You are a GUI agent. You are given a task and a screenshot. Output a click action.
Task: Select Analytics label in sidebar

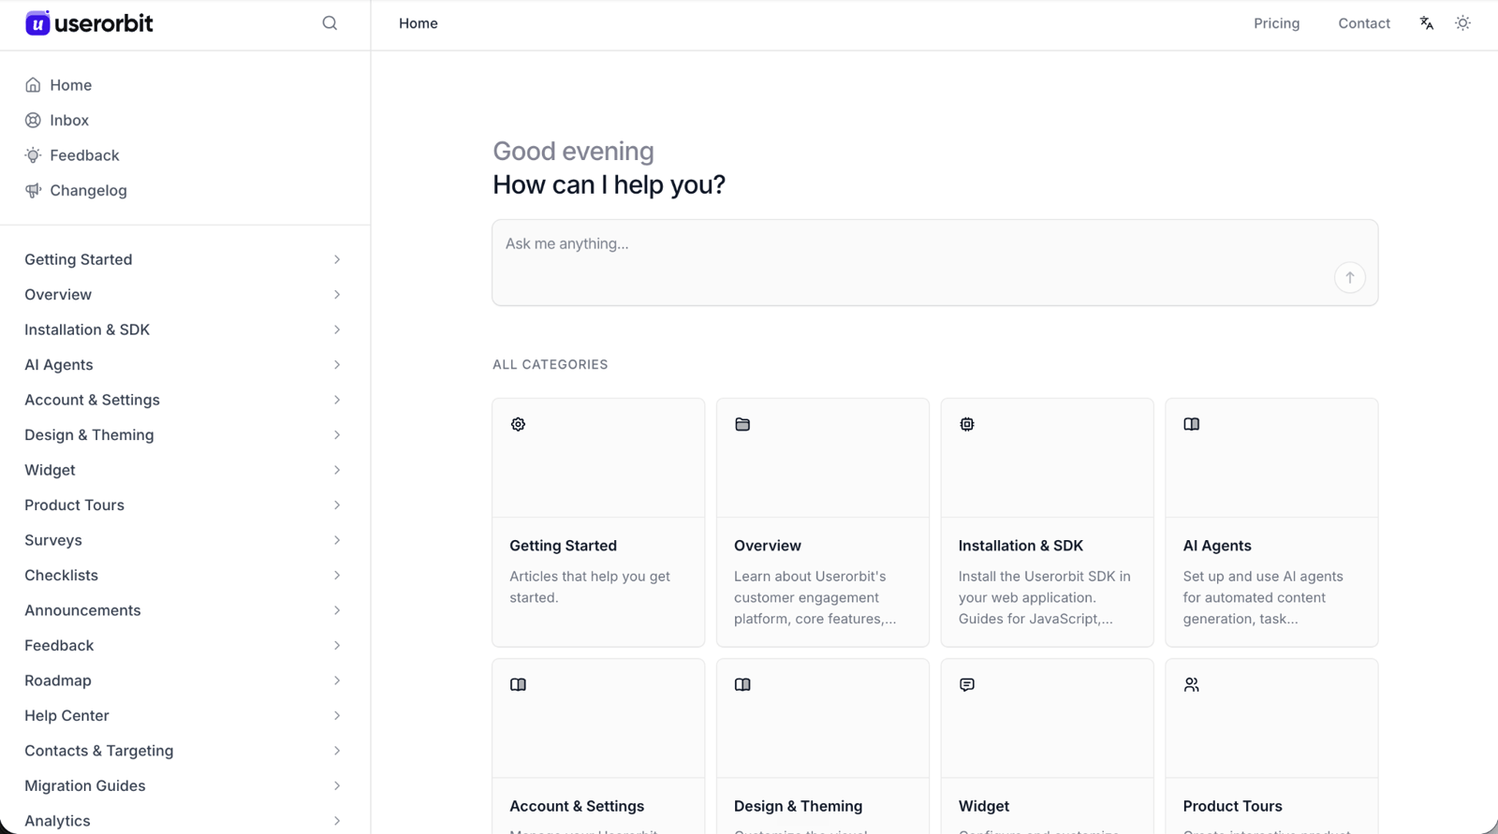57,821
